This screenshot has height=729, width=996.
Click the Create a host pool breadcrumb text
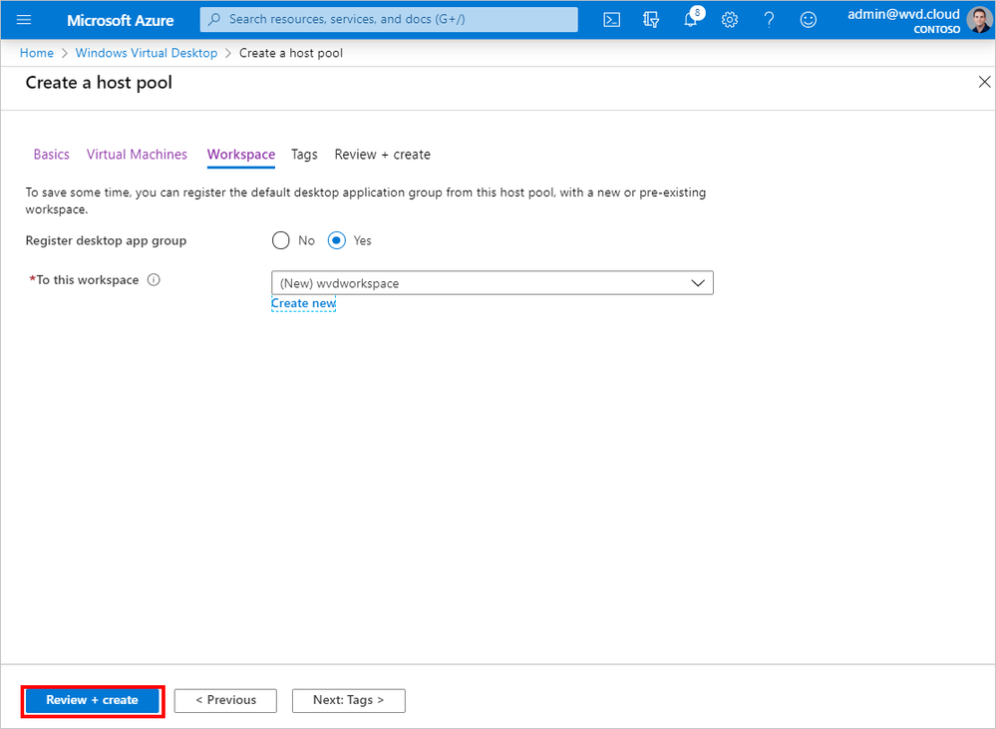point(291,53)
